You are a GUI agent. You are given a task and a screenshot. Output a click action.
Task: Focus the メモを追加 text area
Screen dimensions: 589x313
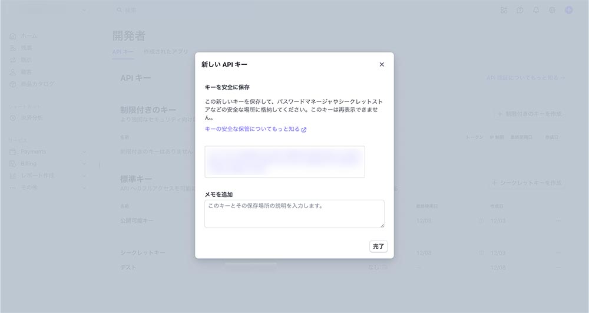(x=294, y=214)
